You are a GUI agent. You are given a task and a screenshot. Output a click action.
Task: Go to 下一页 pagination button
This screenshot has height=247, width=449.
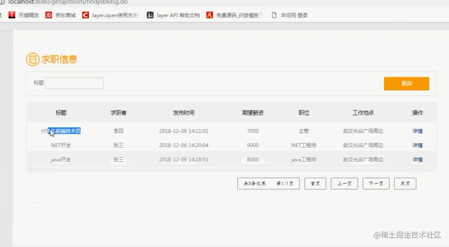[376, 183]
